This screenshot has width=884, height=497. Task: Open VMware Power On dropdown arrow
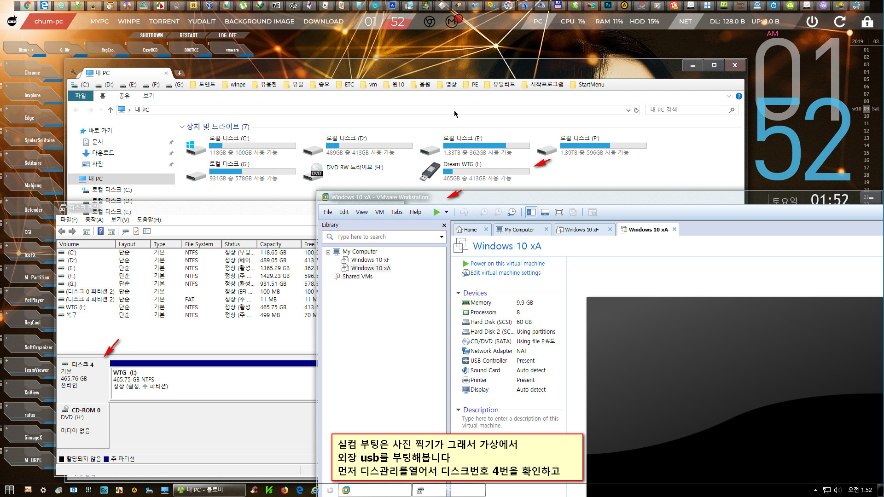[446, 212]
